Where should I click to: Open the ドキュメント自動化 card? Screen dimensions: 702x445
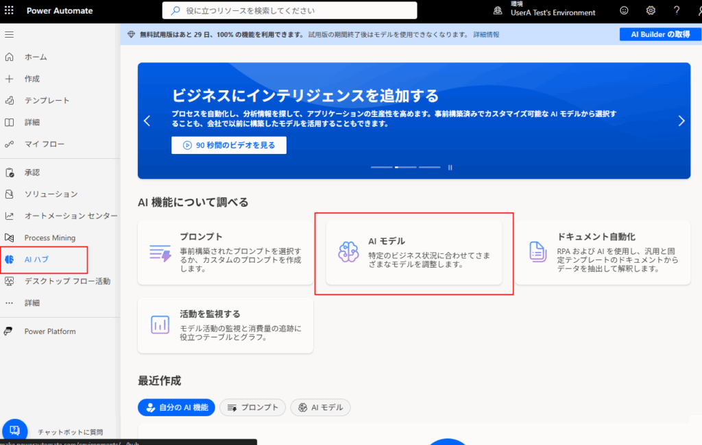point(603,252)
